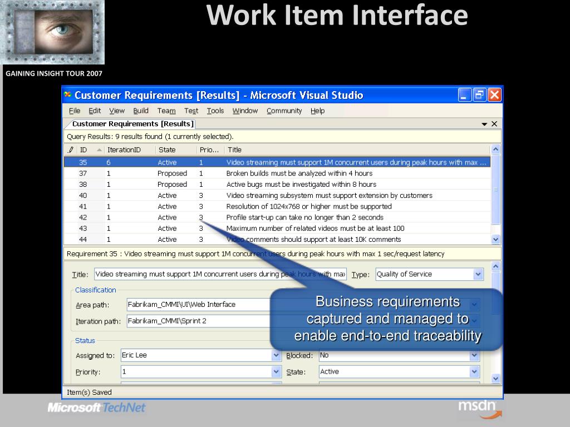570x427 pixels.
Task: Open the Type dropdown showing Quality of Service
Action: pos(478,274)
